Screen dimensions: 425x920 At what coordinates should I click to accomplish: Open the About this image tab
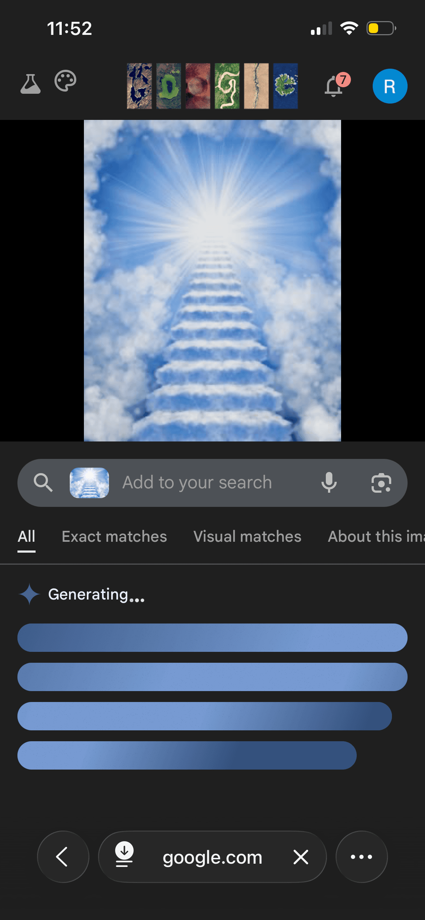(376, 537)
